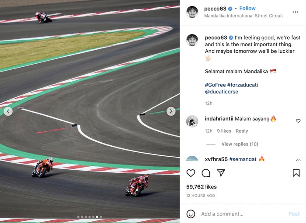Share post with paper plane icon
Viewport: 306px width, 223px height.
click(221, 173)
